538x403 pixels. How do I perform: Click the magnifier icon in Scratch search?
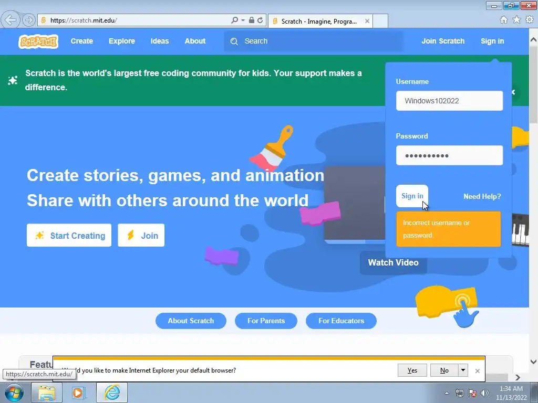pyautogui.click(x=234, y=41)
